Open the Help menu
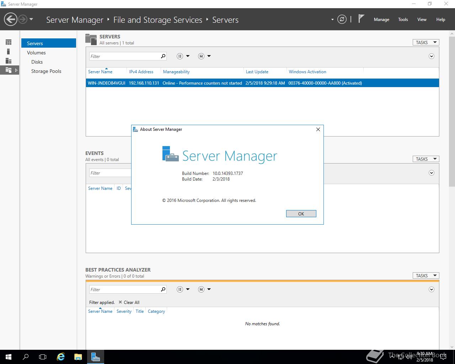455x364 pixels. click(x=441, y=20)
